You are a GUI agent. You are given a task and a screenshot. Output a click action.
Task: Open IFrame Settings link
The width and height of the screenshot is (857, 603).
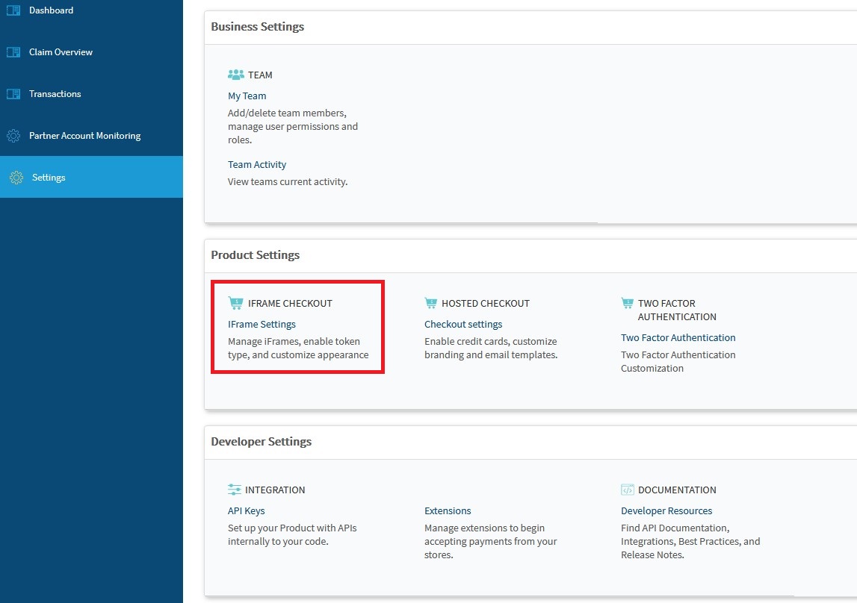click(x=262, y=325)
